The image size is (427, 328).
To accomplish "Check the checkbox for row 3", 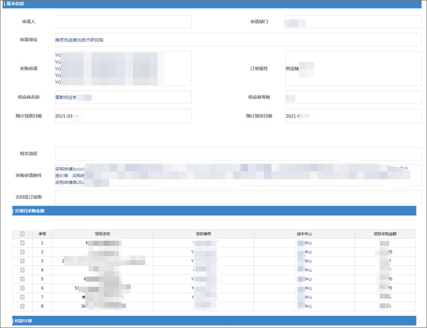I will (22, 261).
